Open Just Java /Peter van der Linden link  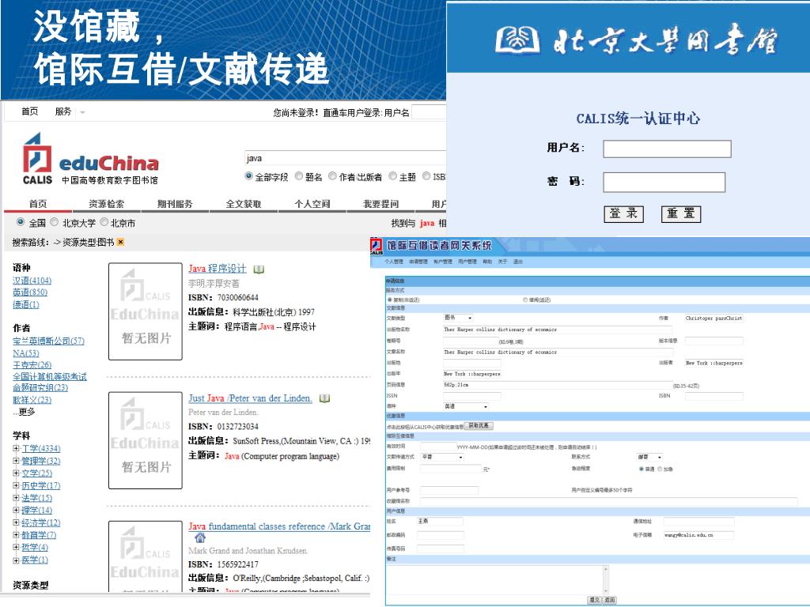pyautogui.click(x=250, y=398)
